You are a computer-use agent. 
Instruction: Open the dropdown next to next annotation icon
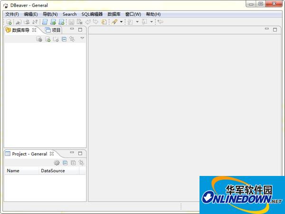click(137, 22)
